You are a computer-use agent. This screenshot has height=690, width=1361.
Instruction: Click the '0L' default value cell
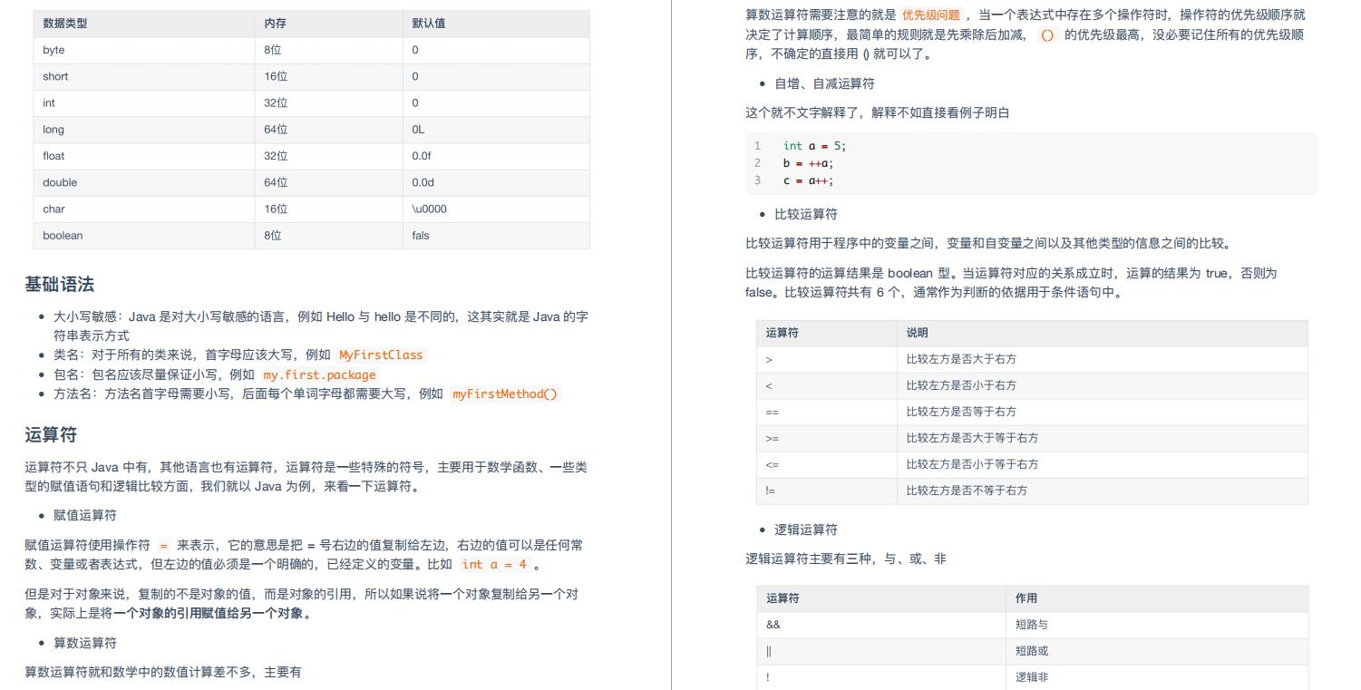coord(496,130)
